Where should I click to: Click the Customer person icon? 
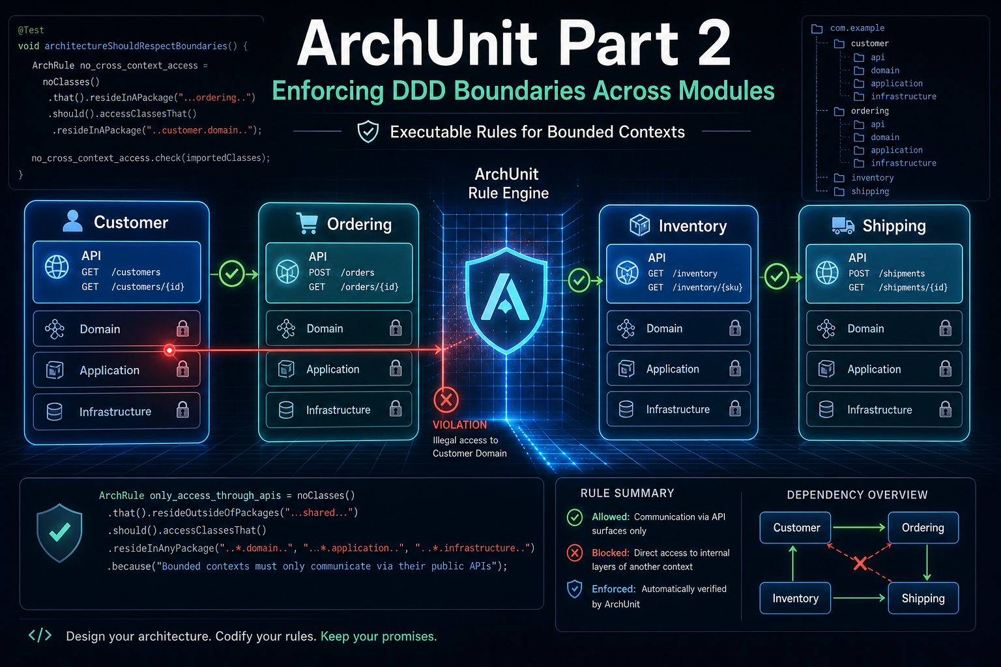72,221
